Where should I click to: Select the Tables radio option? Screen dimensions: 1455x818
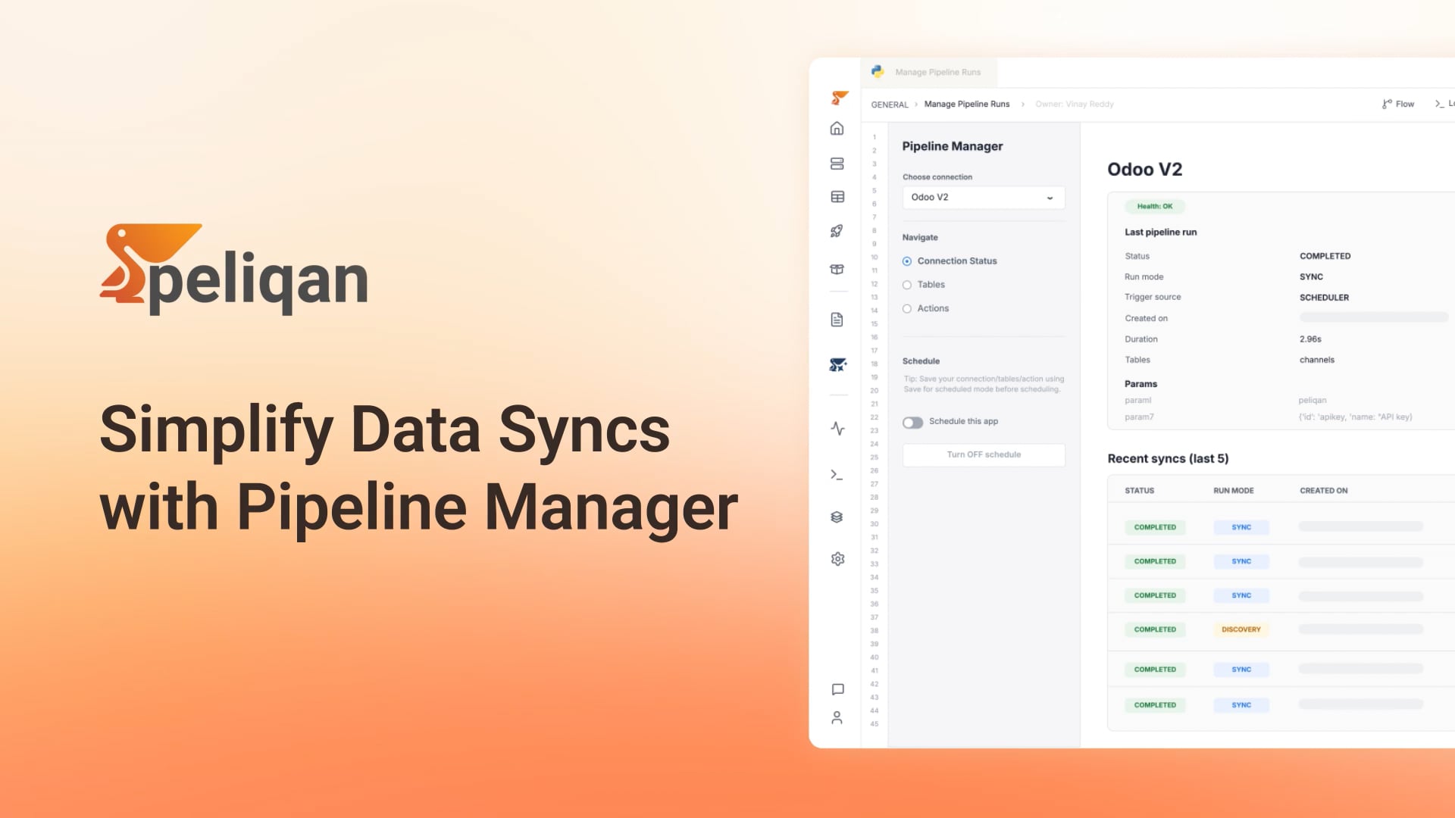coord(907,285)
